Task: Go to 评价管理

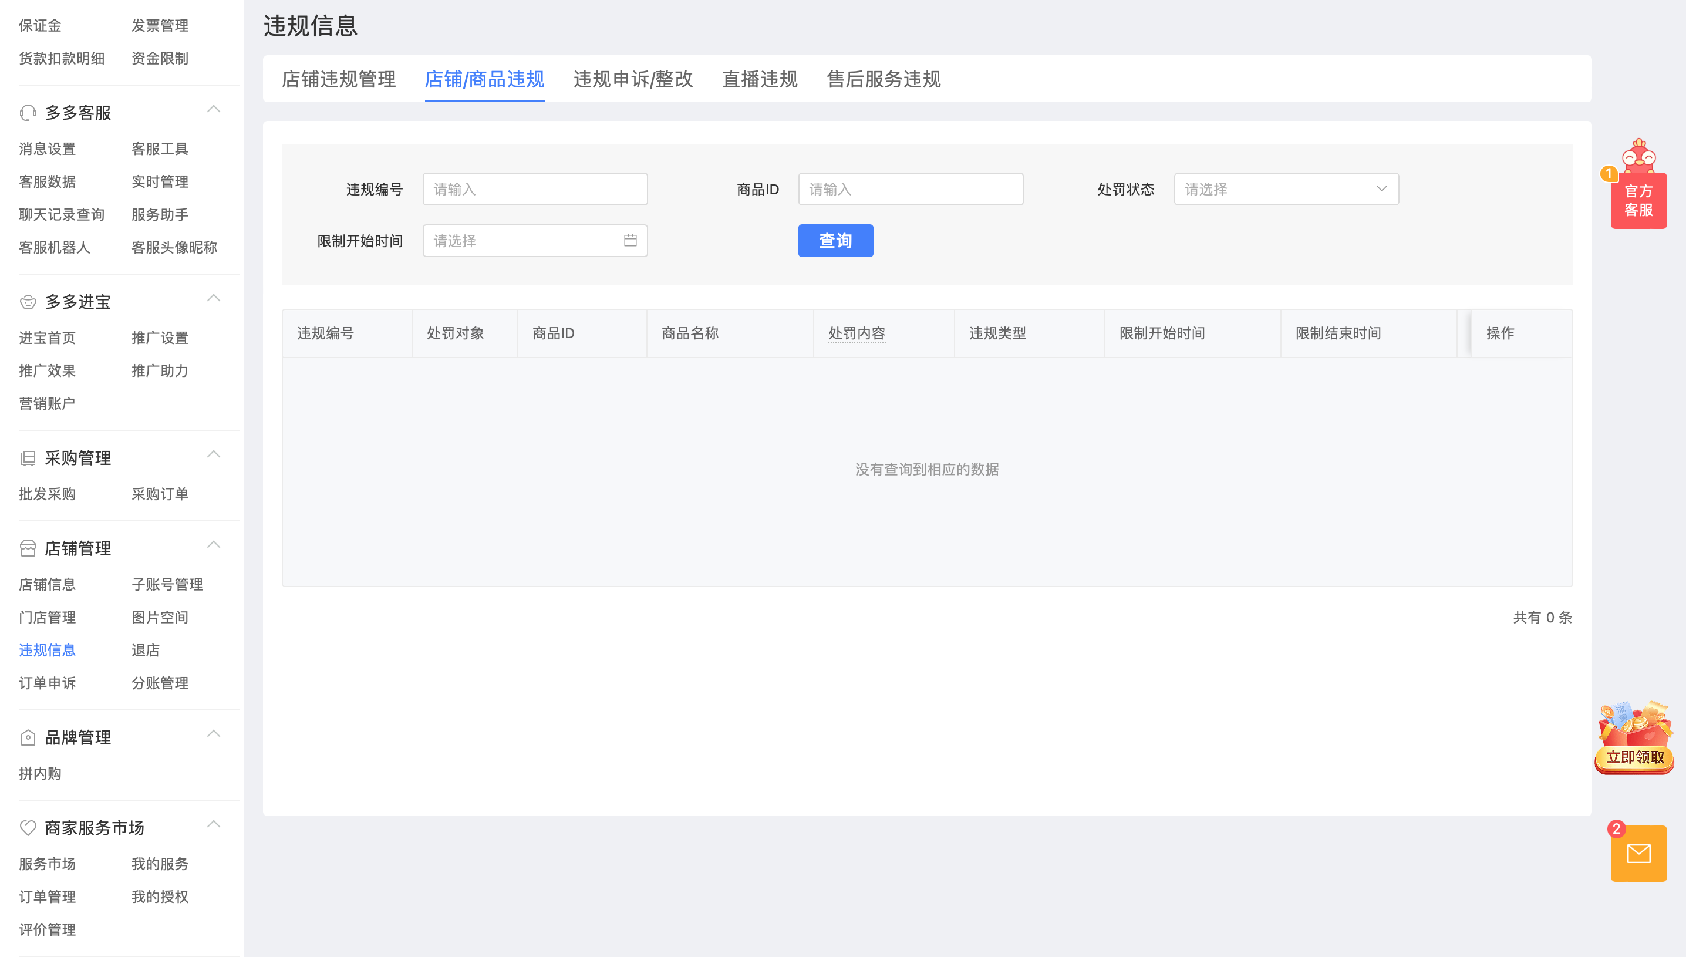Action: (x=48, y=929)
